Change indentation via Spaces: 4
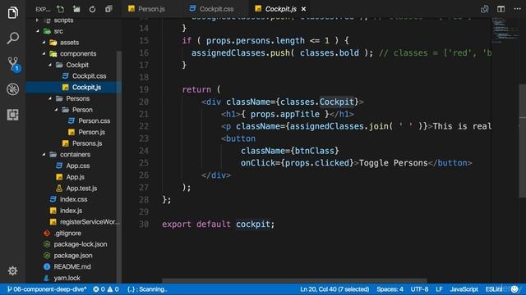 pyautogui.click(x=390, y=289)
